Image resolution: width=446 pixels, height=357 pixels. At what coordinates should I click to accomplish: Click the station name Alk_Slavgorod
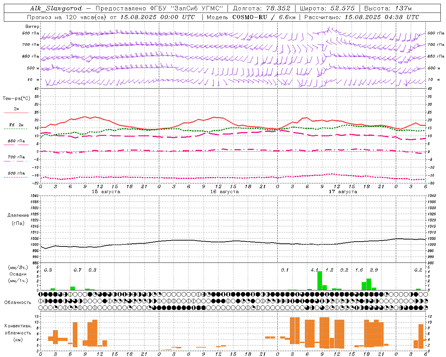tap(56, 8)
